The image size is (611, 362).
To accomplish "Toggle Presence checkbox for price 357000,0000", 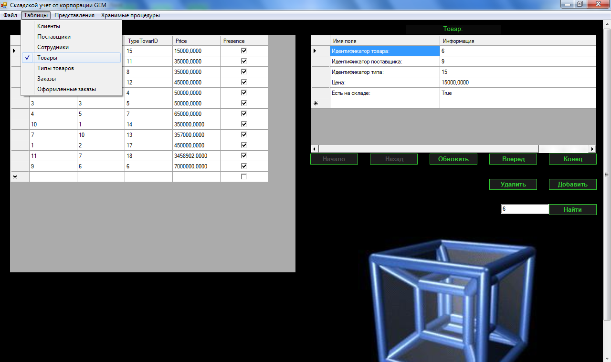I will [244, 134].
